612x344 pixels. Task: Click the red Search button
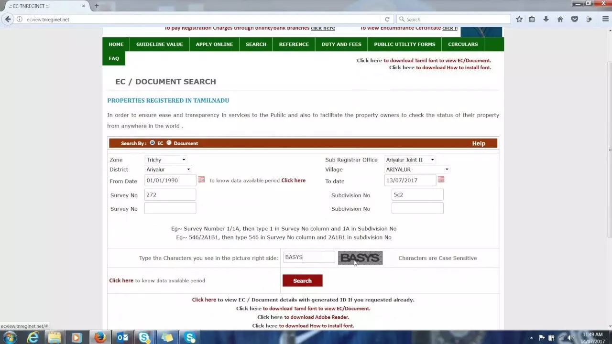click(302, 280)
